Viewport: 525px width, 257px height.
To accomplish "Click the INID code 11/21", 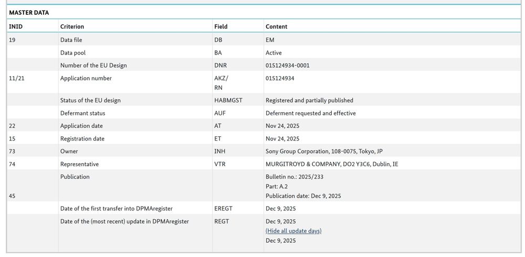I will click(x=16, y=78).
